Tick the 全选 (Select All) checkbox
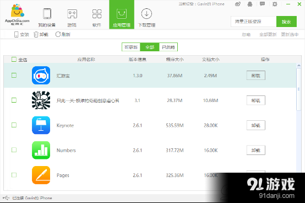The image size is (305, 203). (x=14, y=60)
